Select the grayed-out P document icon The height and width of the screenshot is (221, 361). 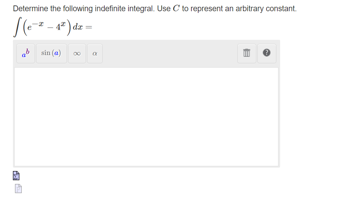(18, 188)
